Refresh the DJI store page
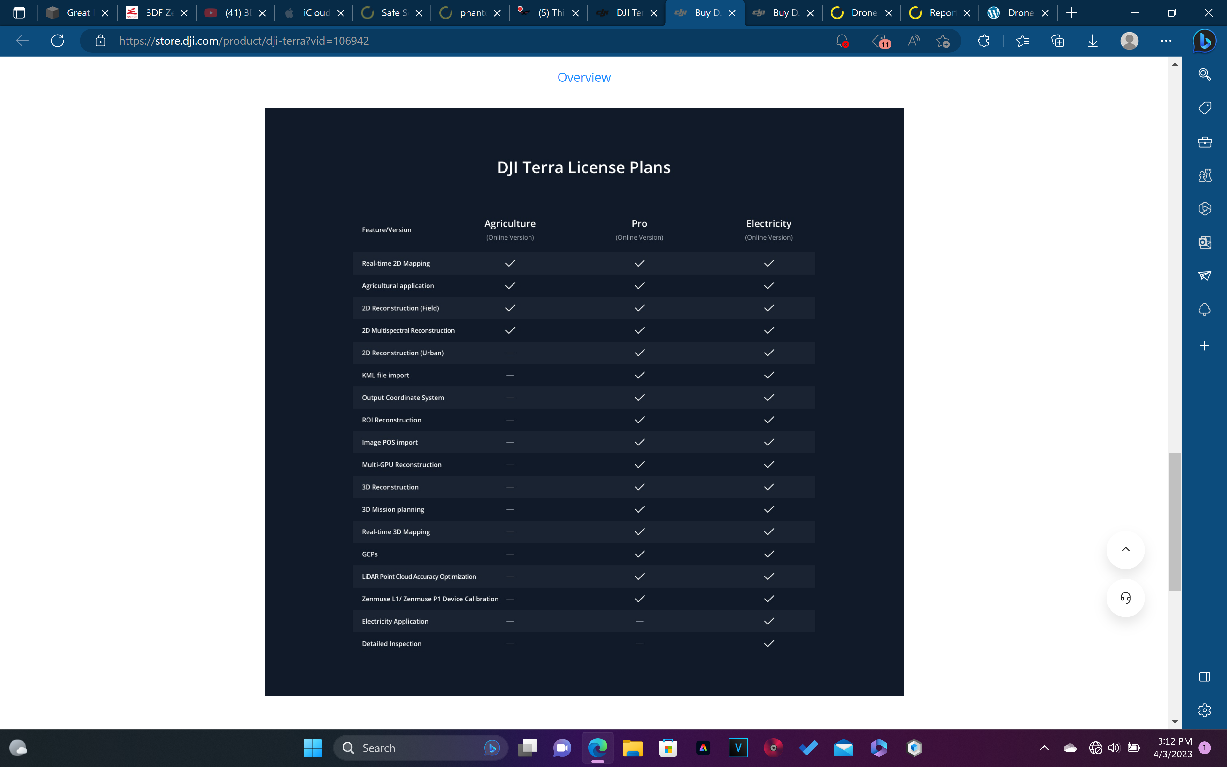Screen dimensions: 1227x767 [x=58, y=41]
